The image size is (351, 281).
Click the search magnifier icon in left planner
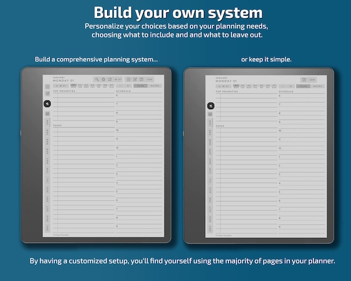point(97,79)
